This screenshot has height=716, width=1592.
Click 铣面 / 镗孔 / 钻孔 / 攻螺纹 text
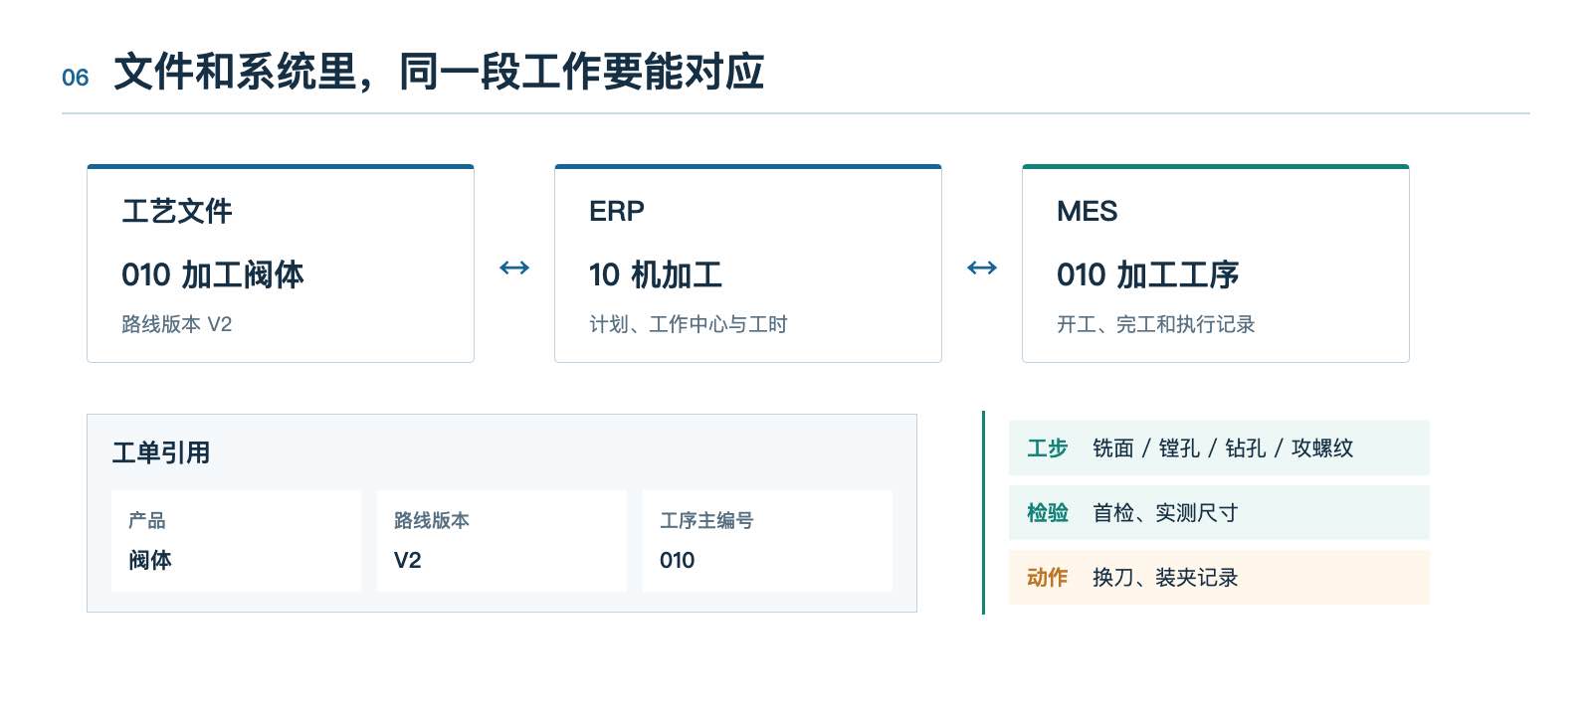(1223, 447)
